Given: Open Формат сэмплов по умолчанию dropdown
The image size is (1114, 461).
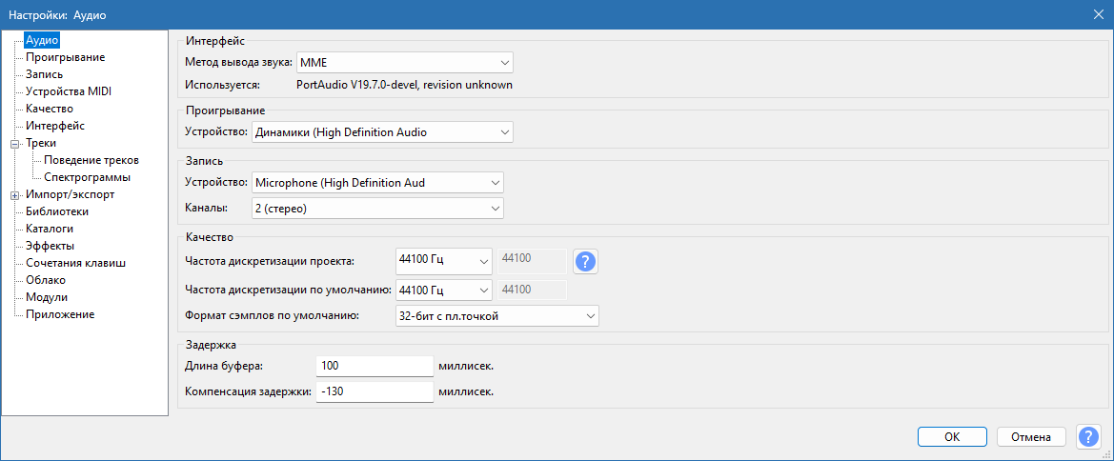Looking at the screenshot, I should pos(496,316).
